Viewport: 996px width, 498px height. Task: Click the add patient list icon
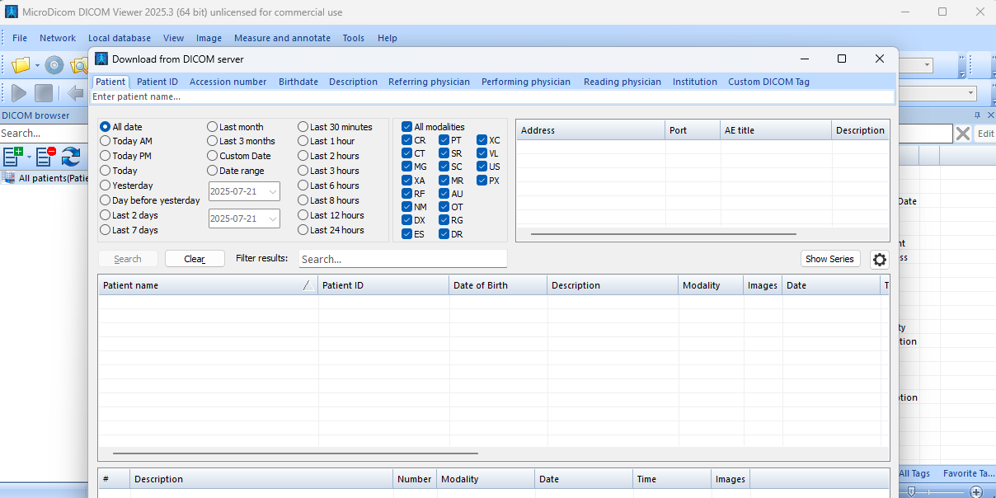[12, 154]
